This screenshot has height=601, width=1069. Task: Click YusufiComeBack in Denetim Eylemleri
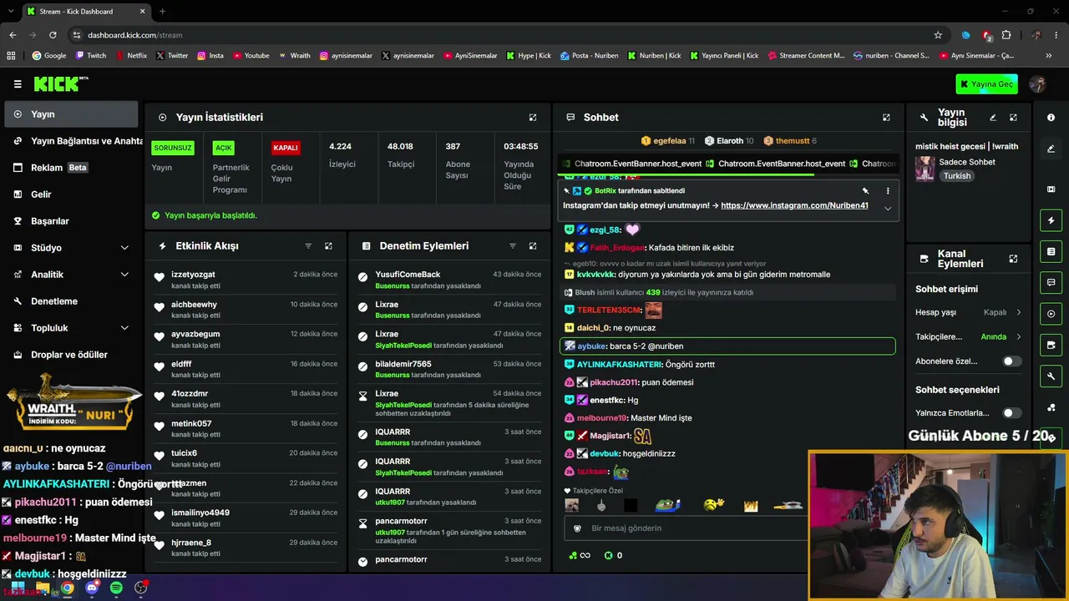click(408, 275)
